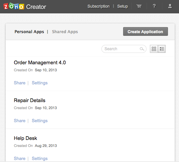Open the Help Desk application
The image size is (179, 162).
coord(25,138)
